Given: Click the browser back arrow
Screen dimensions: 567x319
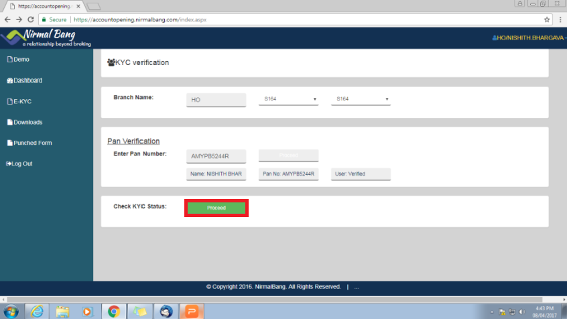Looking at the screenshot, I should 7,19.
